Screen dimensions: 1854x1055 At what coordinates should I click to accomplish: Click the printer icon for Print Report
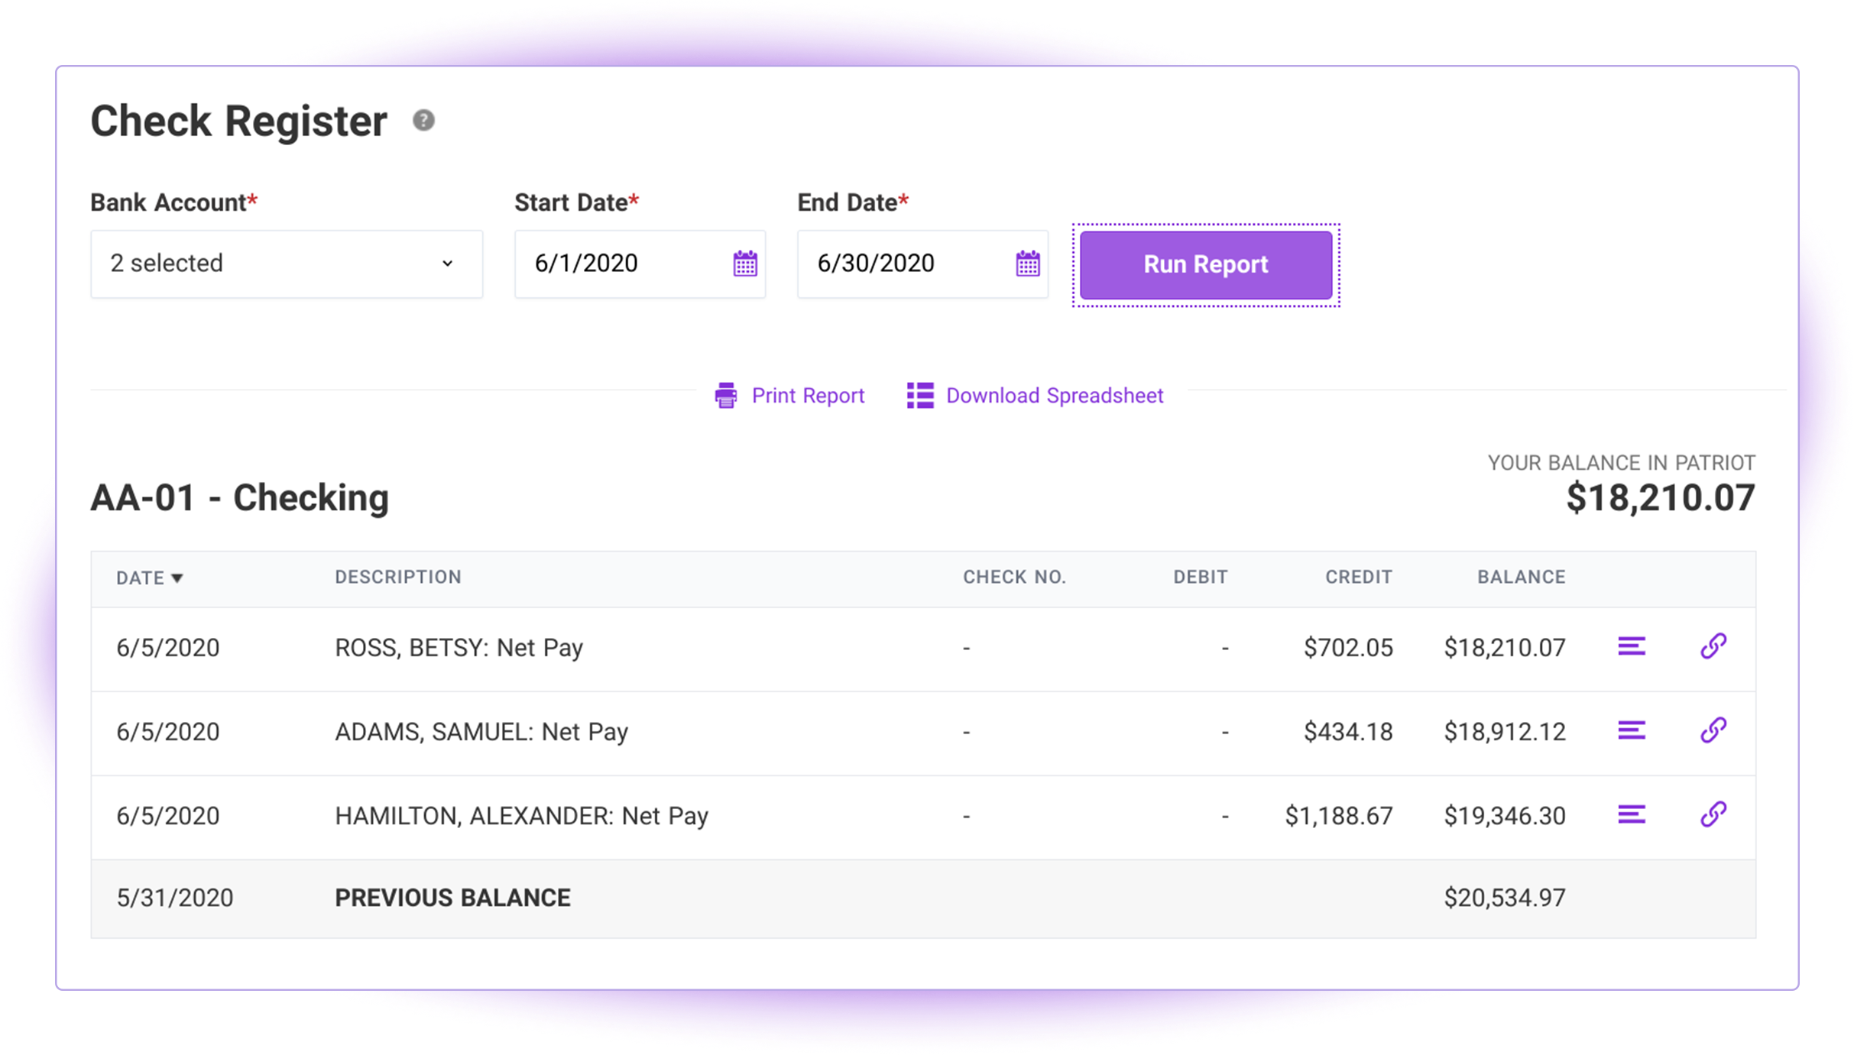(726, 396)
